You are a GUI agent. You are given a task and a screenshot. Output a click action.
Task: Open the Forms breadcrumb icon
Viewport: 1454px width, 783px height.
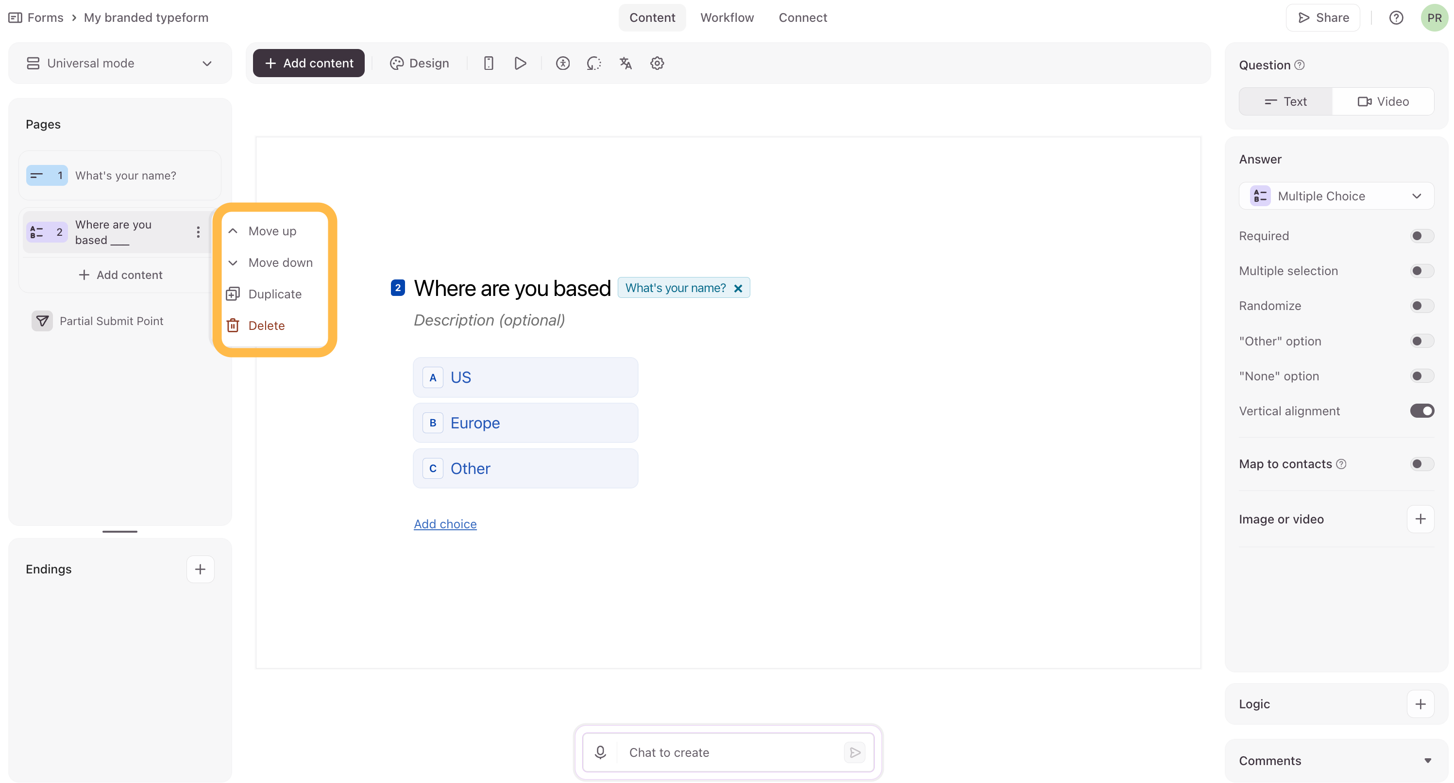click(x=15, y=17)
